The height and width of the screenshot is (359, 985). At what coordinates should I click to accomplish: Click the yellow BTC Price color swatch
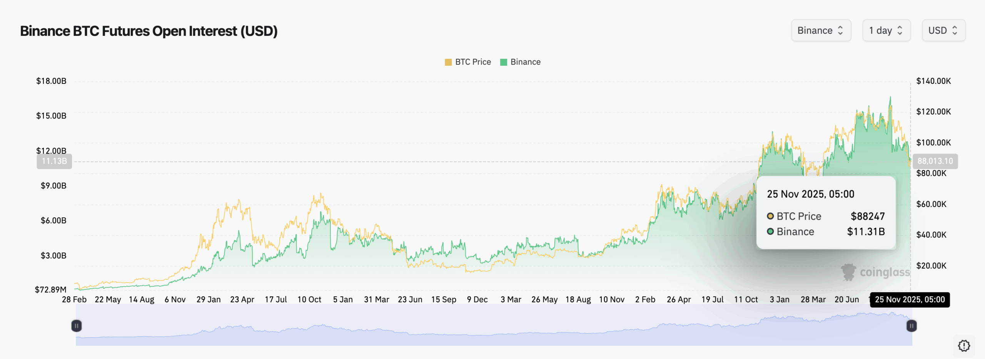pos(448,62)
